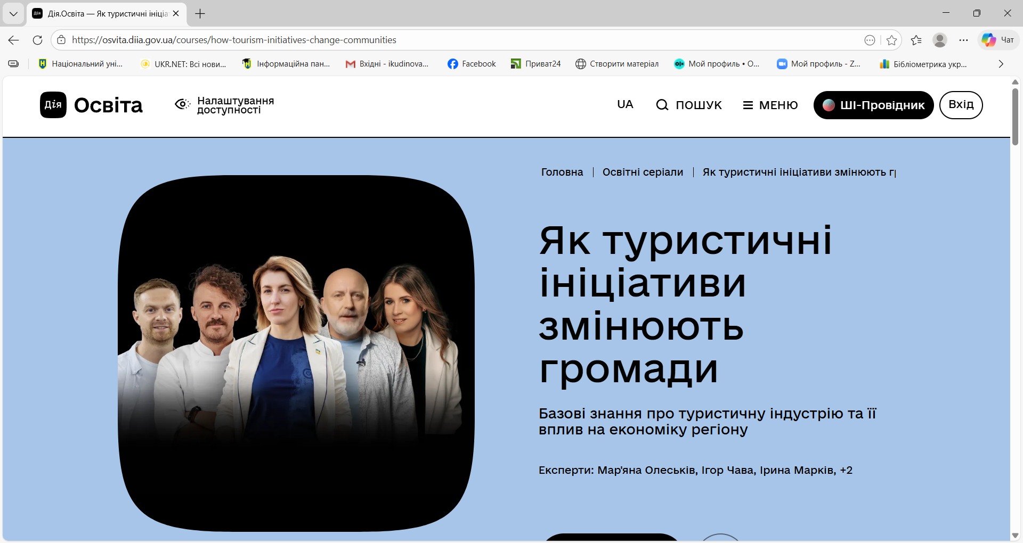Click the Експерти names line
Image resolution: width=1023 pixels, height=543 pixels.
pyautogui.click(x=695, y=470)
